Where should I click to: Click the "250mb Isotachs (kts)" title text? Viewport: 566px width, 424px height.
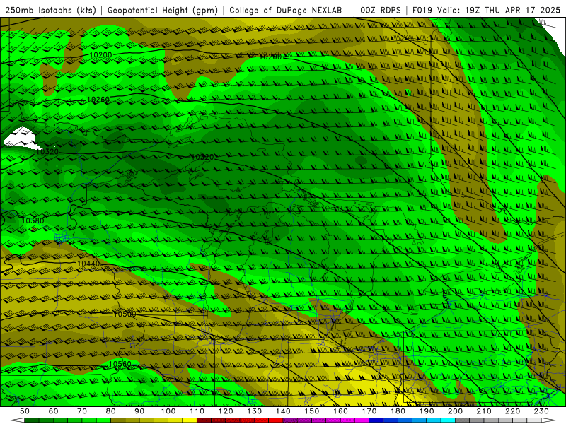(x=51, y=11)
